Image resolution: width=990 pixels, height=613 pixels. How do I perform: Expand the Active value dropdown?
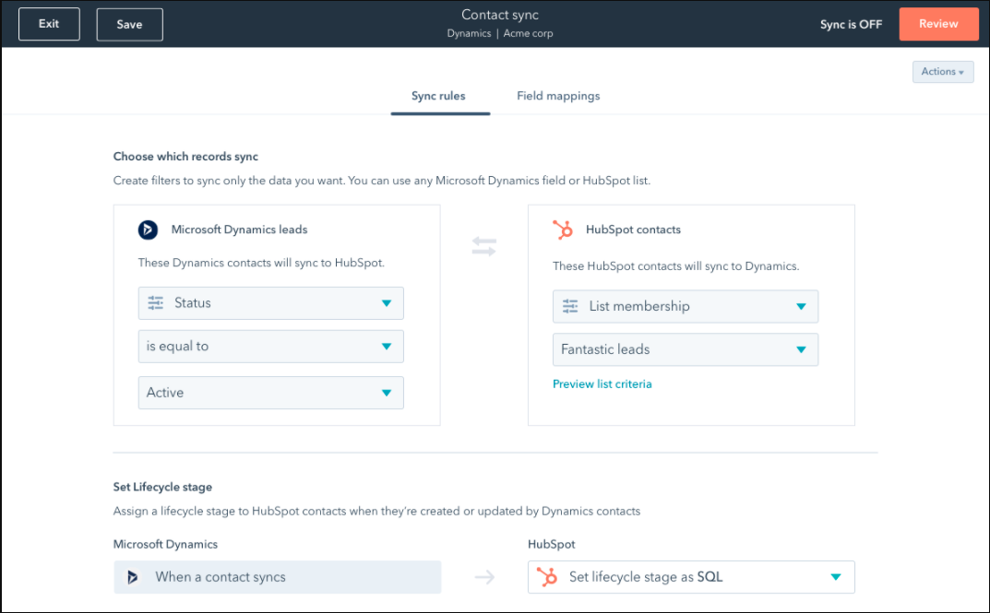pyautogui.click(x=269, y=393)
